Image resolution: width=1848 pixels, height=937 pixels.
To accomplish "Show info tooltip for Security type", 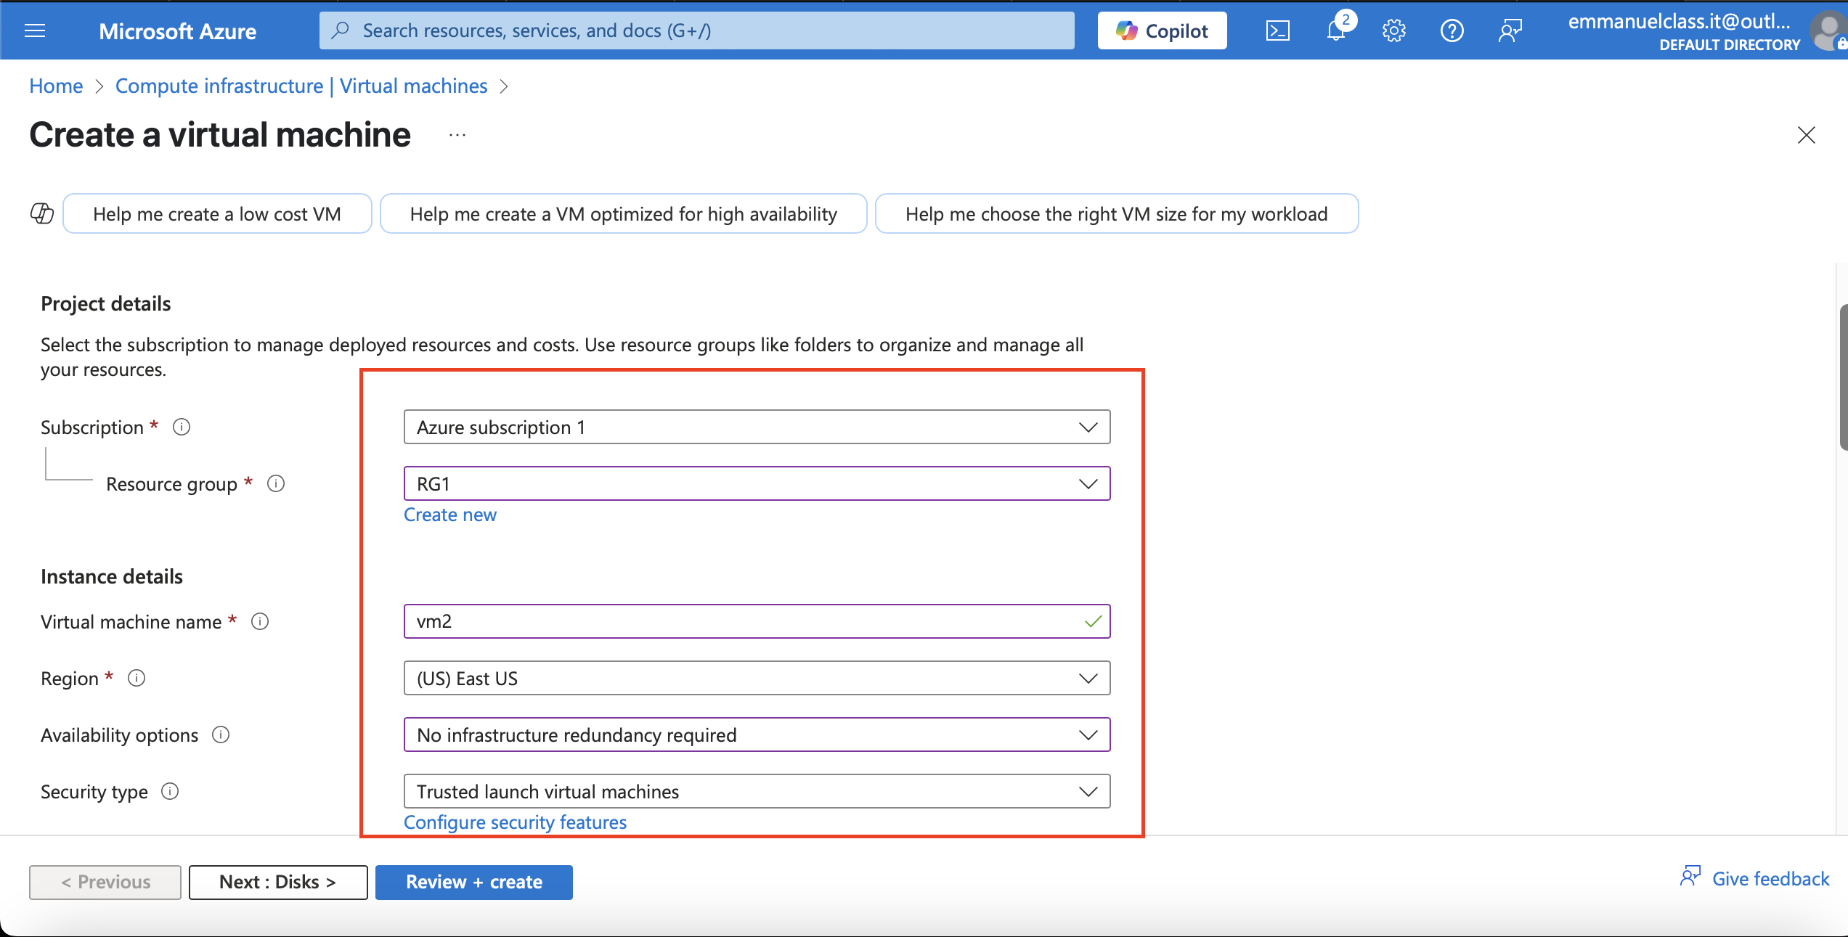I will (170, 791).
